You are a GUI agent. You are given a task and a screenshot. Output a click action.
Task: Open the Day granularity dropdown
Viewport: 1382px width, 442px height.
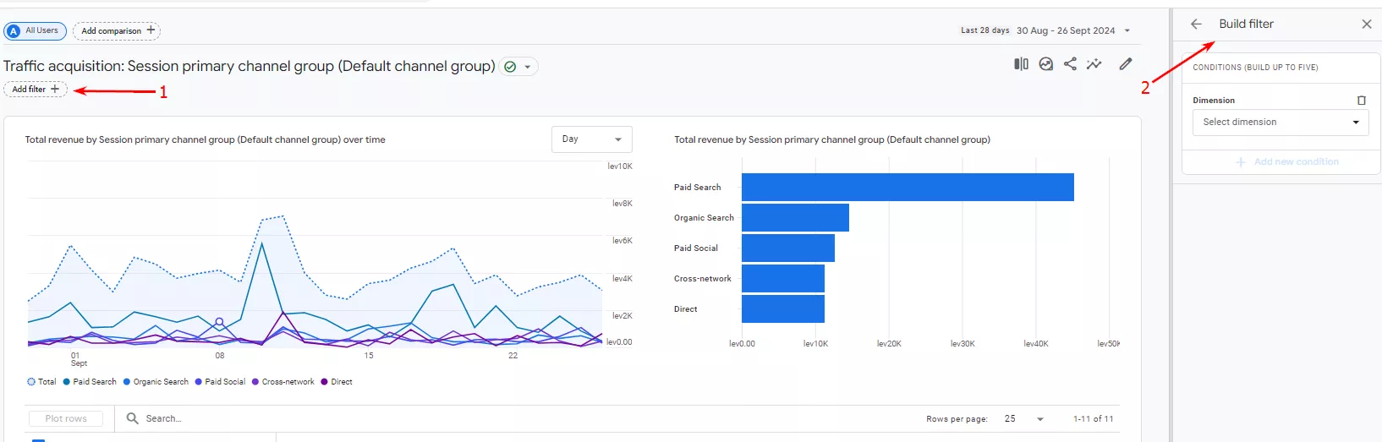coord(592,139)
